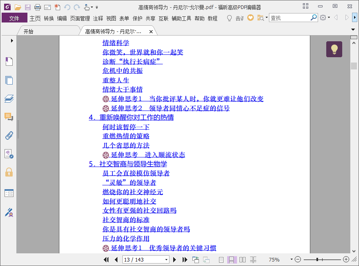Click the orange heart favorite icon

[x=251, y=18]
